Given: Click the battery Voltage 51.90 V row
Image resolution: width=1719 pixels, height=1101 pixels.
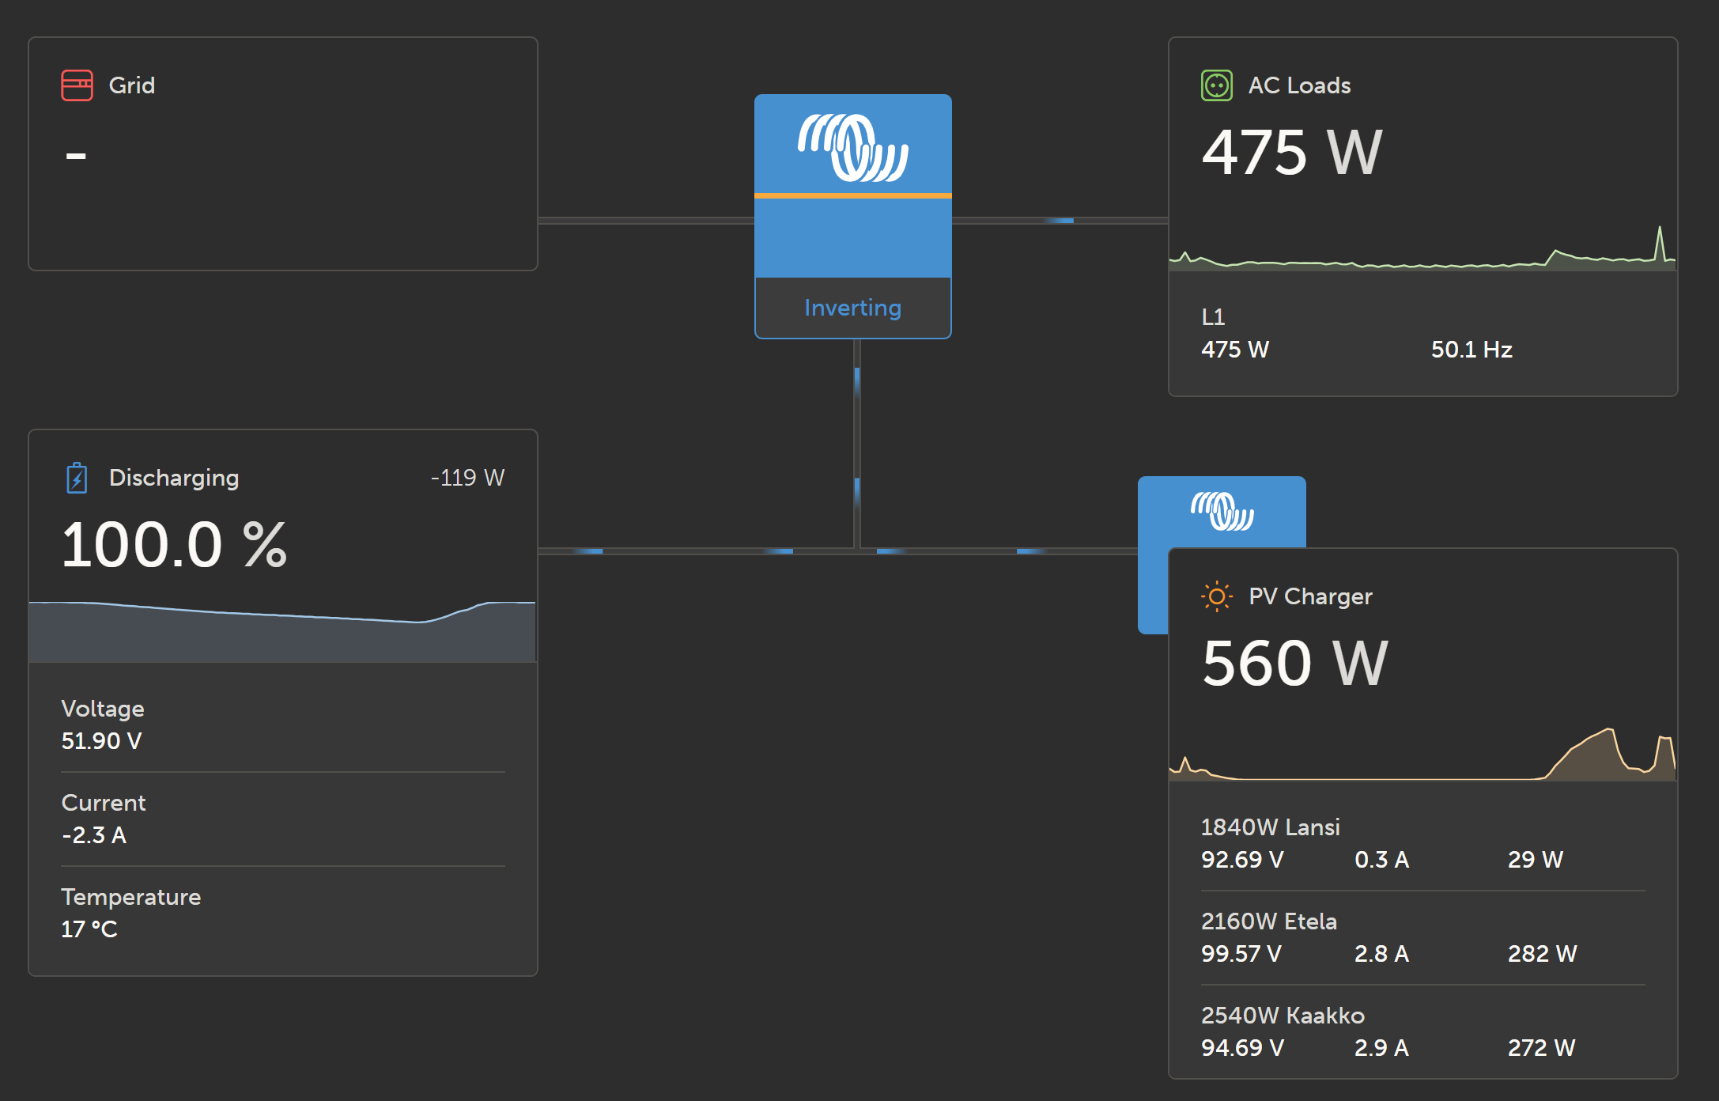Looking at the screenshot, I should click(x=282, y=725).
